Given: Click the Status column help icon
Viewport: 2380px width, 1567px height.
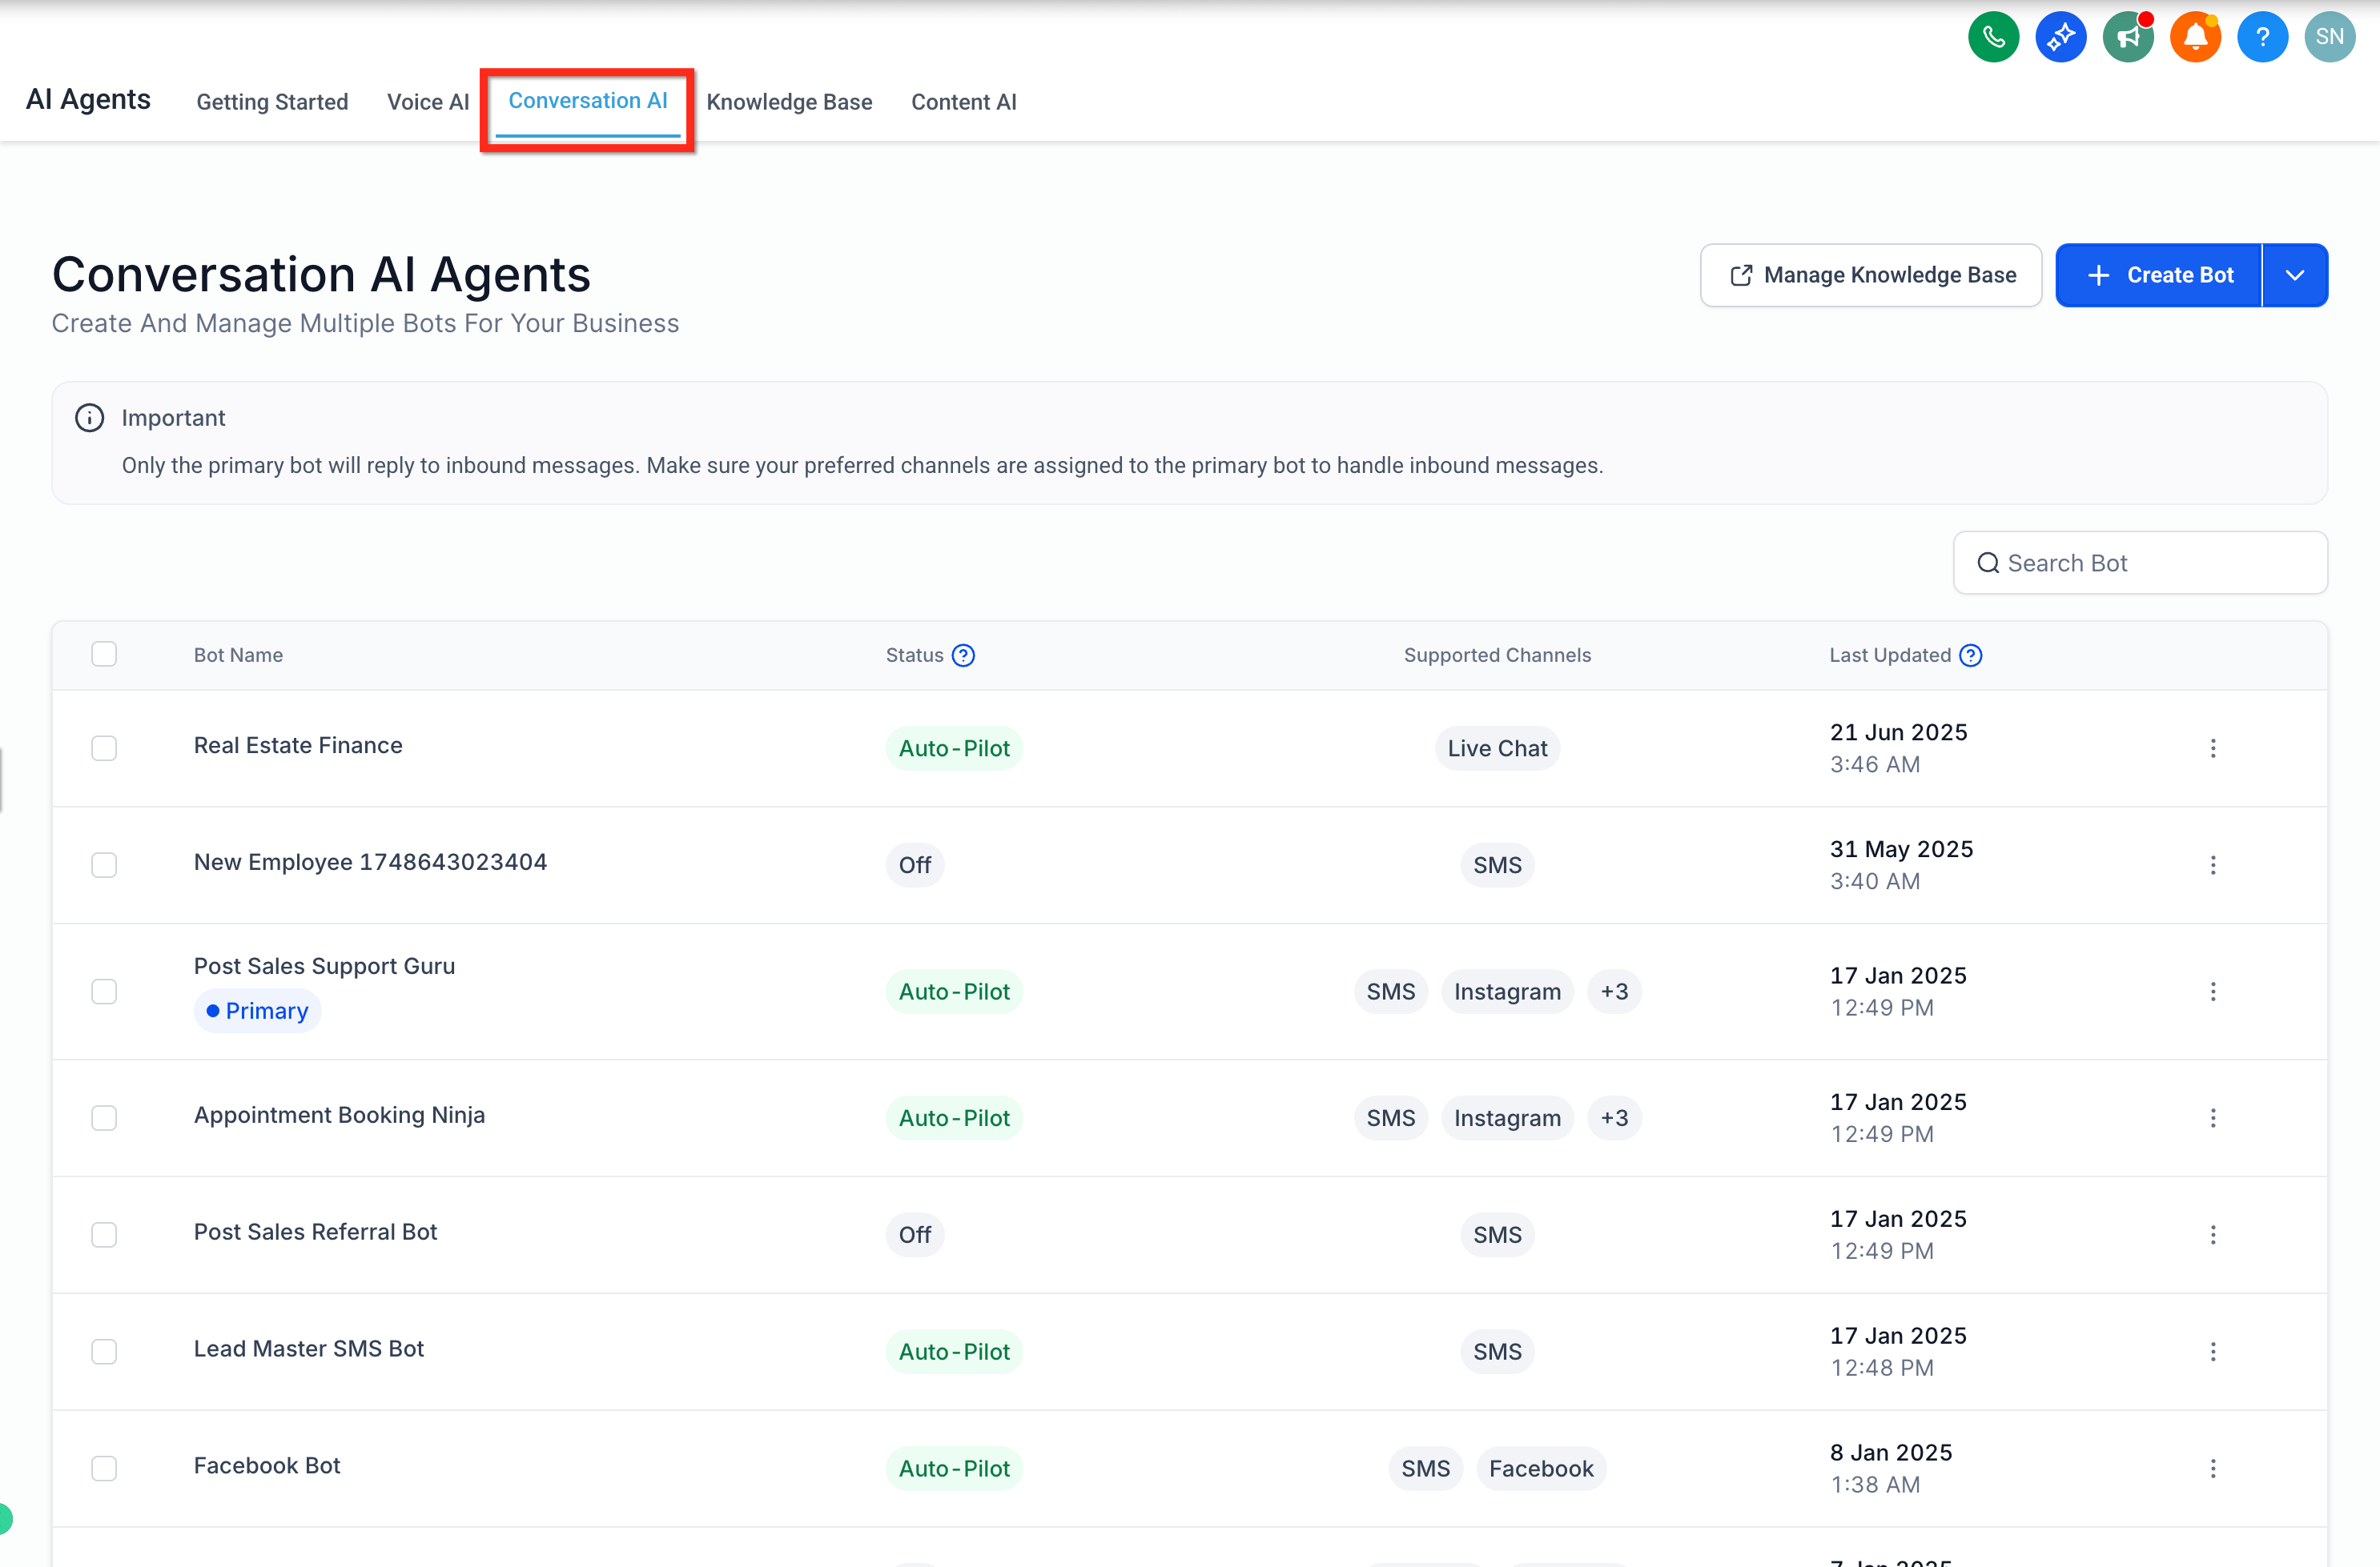Looking at the screenshot, I should click(963, 655).
